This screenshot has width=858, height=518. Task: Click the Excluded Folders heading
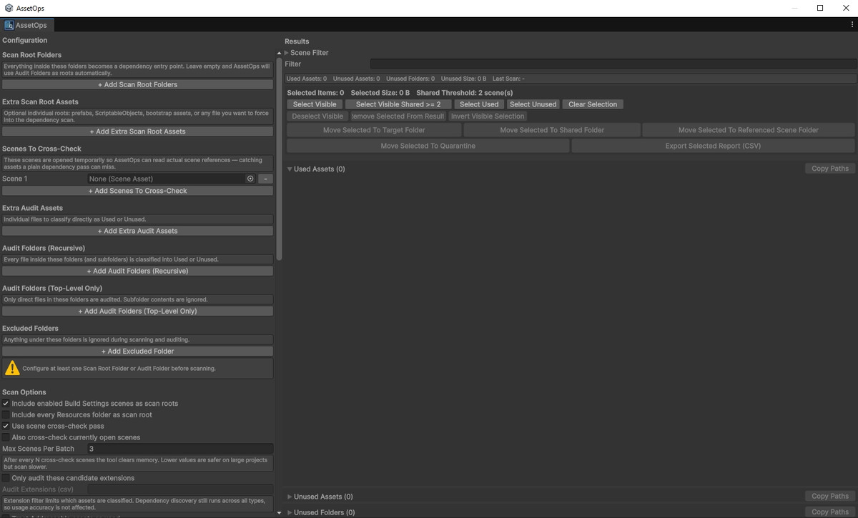(x=30, y=328)
